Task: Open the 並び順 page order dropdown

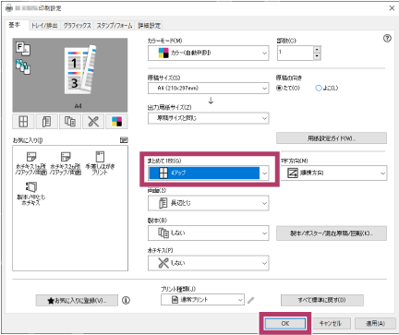Action: [333, 173]
